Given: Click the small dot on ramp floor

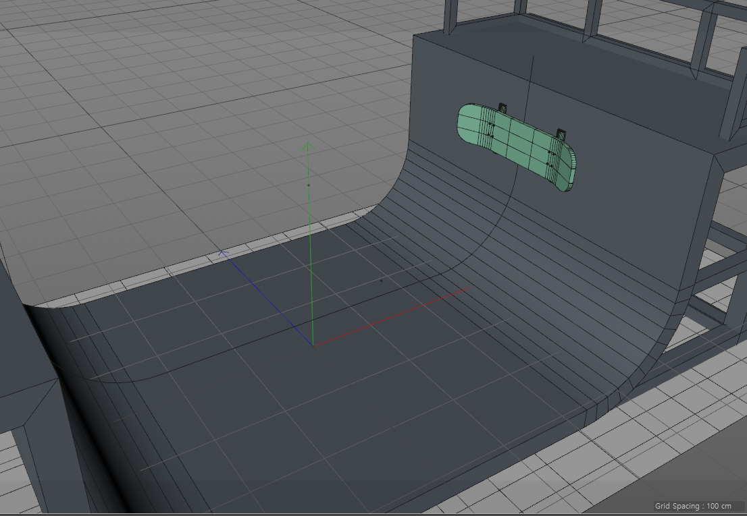Looking at the screenshot, I should [381, 281].
